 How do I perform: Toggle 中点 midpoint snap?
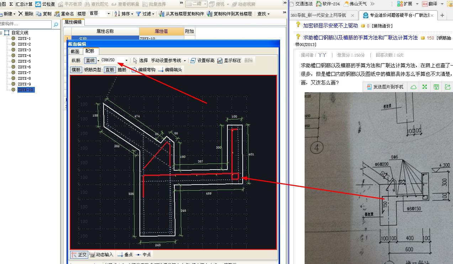click(143, 255)
